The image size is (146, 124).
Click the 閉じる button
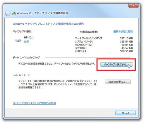(x=126, y=113)
